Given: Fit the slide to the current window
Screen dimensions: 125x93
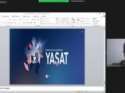Looking at the screenshot, I should pyautogui.click(x=104, y=92).
